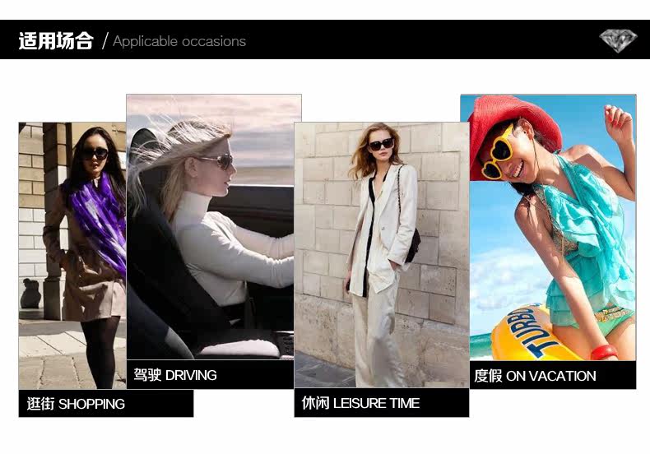Click the 驾驶 DRIVING label
The image size is (650, 454).
pyautogui.click(x=175, y=375)
